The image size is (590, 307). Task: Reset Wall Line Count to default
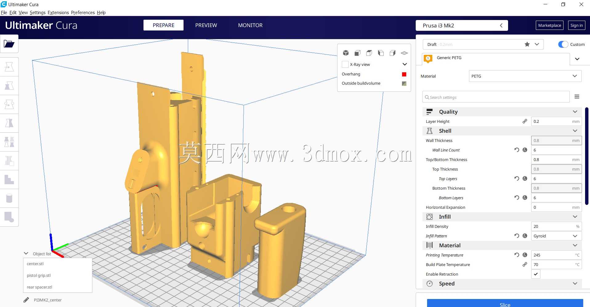(516, 150)
